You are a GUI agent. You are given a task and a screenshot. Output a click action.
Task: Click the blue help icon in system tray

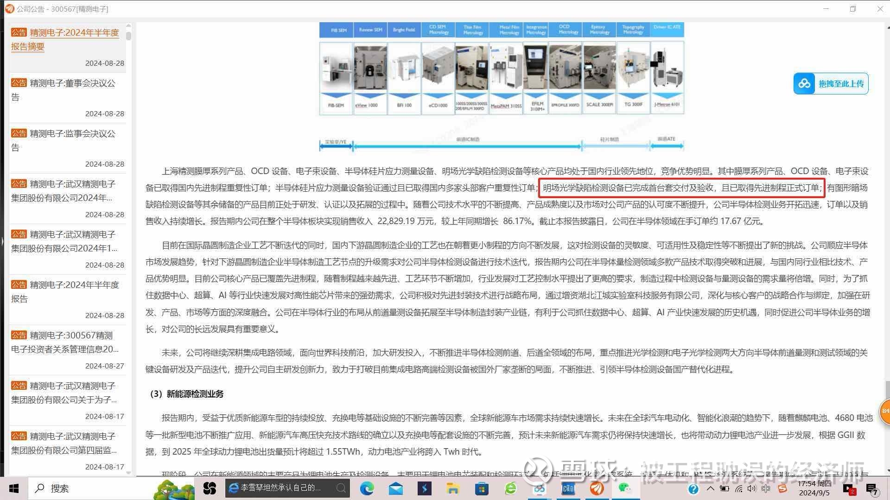(x=693, y=489)
